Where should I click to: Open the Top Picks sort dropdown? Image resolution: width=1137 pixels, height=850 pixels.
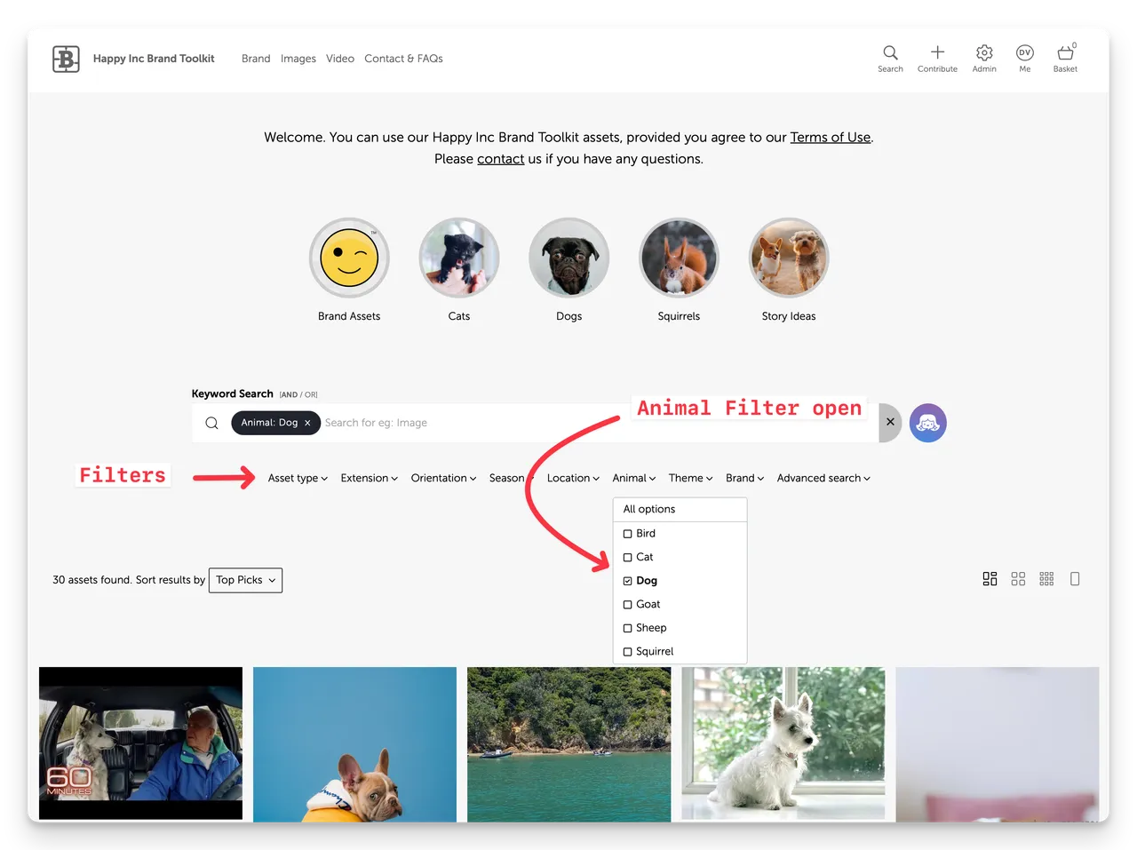(245, 580)
